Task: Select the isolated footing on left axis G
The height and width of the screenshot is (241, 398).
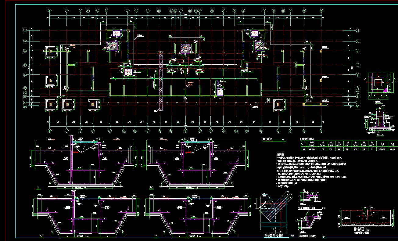Action: click(x=50, y=51)
